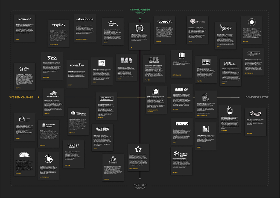The image size is (280, 198).
Task: Click POLAND label on Habitat for Humanity card
Action: [175, 172]
